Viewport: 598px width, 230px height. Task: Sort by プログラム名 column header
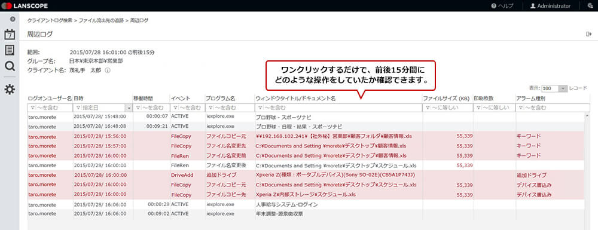pos(220,99)
